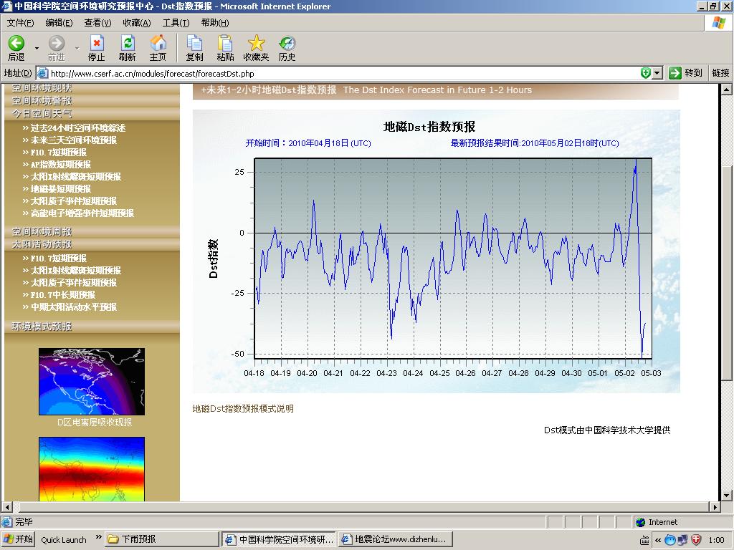Click the page icon beside the URL

click(x=42, y=74)
